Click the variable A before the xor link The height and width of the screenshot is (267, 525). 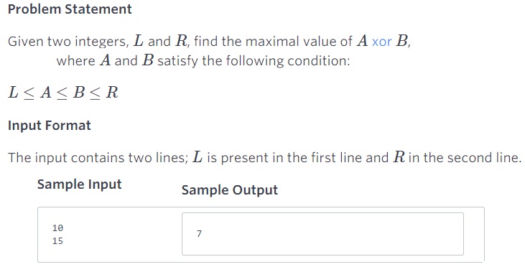click(362, 41)
